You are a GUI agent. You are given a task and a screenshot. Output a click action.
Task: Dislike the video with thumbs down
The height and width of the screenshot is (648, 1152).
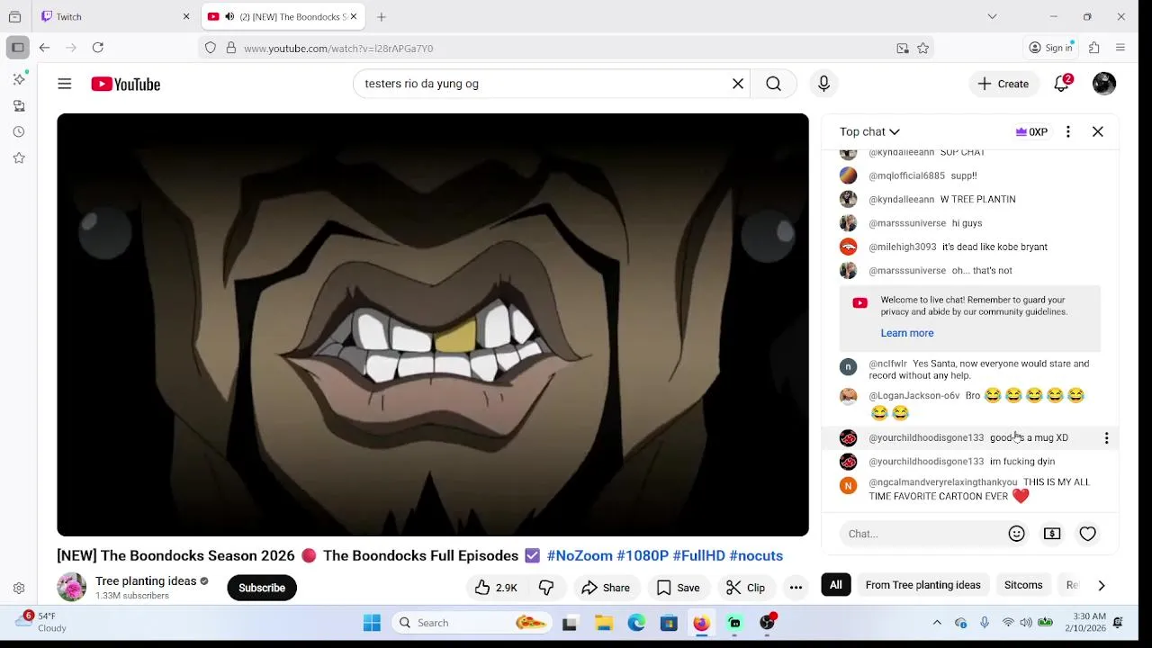pos(546,588)
